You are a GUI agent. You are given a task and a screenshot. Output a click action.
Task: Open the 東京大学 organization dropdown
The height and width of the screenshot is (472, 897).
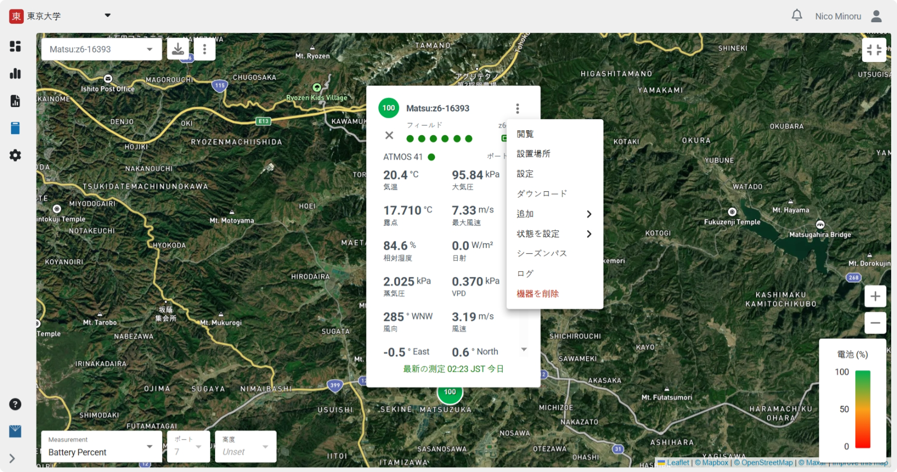[108, 15]
